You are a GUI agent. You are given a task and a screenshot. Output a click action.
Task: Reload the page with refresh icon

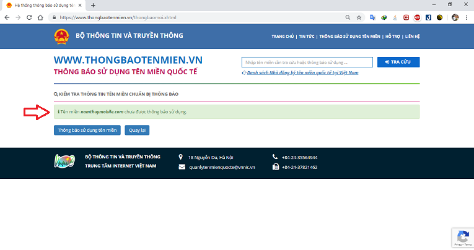[29, 17]
